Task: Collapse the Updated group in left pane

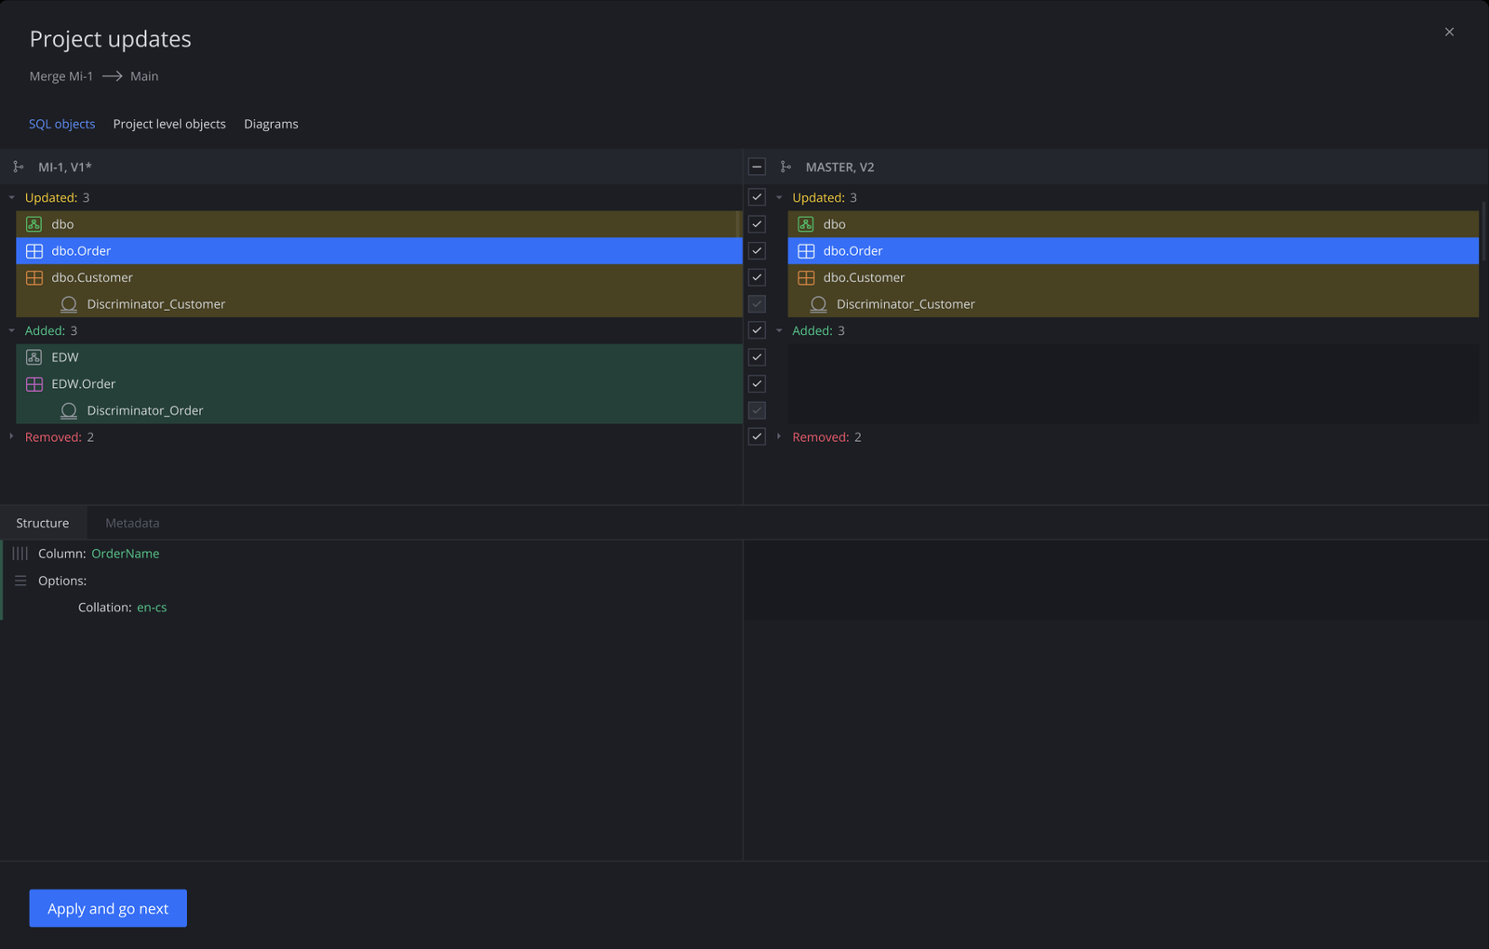Action: (x=11, y=197)
